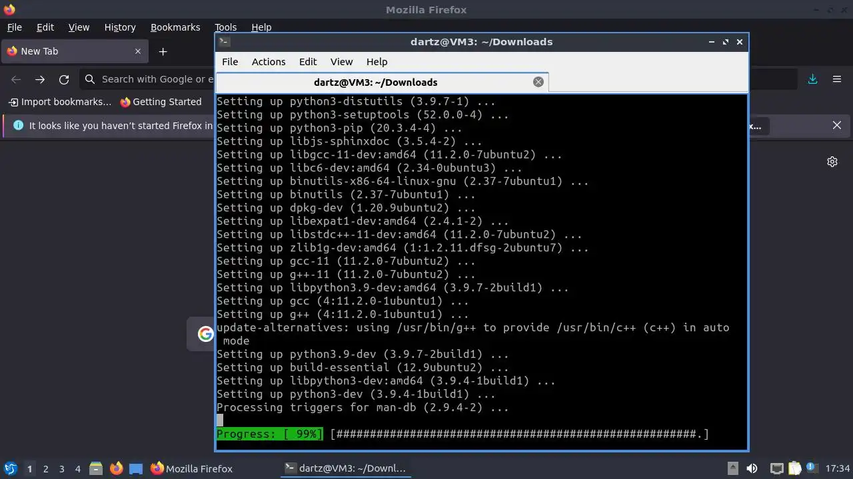Launch Firefox from the panel quick launcher
Image resolution: width=853 pixels, height=479 pixels.
116,468
